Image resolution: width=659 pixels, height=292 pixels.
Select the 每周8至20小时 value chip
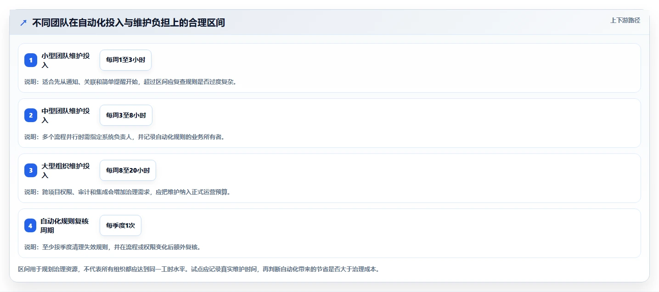128,170
